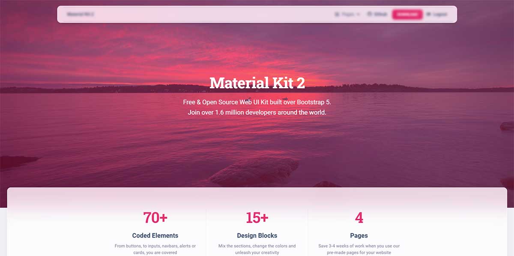Click the Free & Open Source tagline text
514x256 pixels.
[257, 102]
